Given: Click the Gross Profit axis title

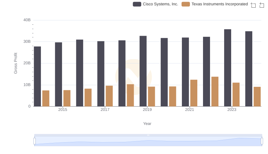Looking at the screenshot, I should 15,63.
